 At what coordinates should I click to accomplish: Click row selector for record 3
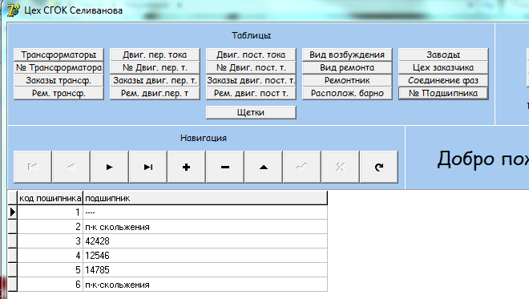tap(13, 241)
